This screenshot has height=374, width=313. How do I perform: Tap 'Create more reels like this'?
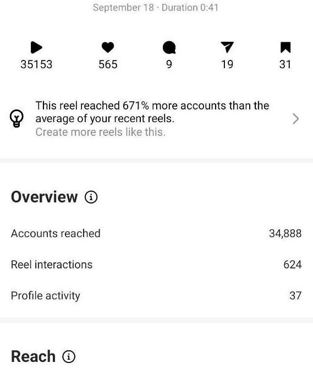click(x=101, y=132)
